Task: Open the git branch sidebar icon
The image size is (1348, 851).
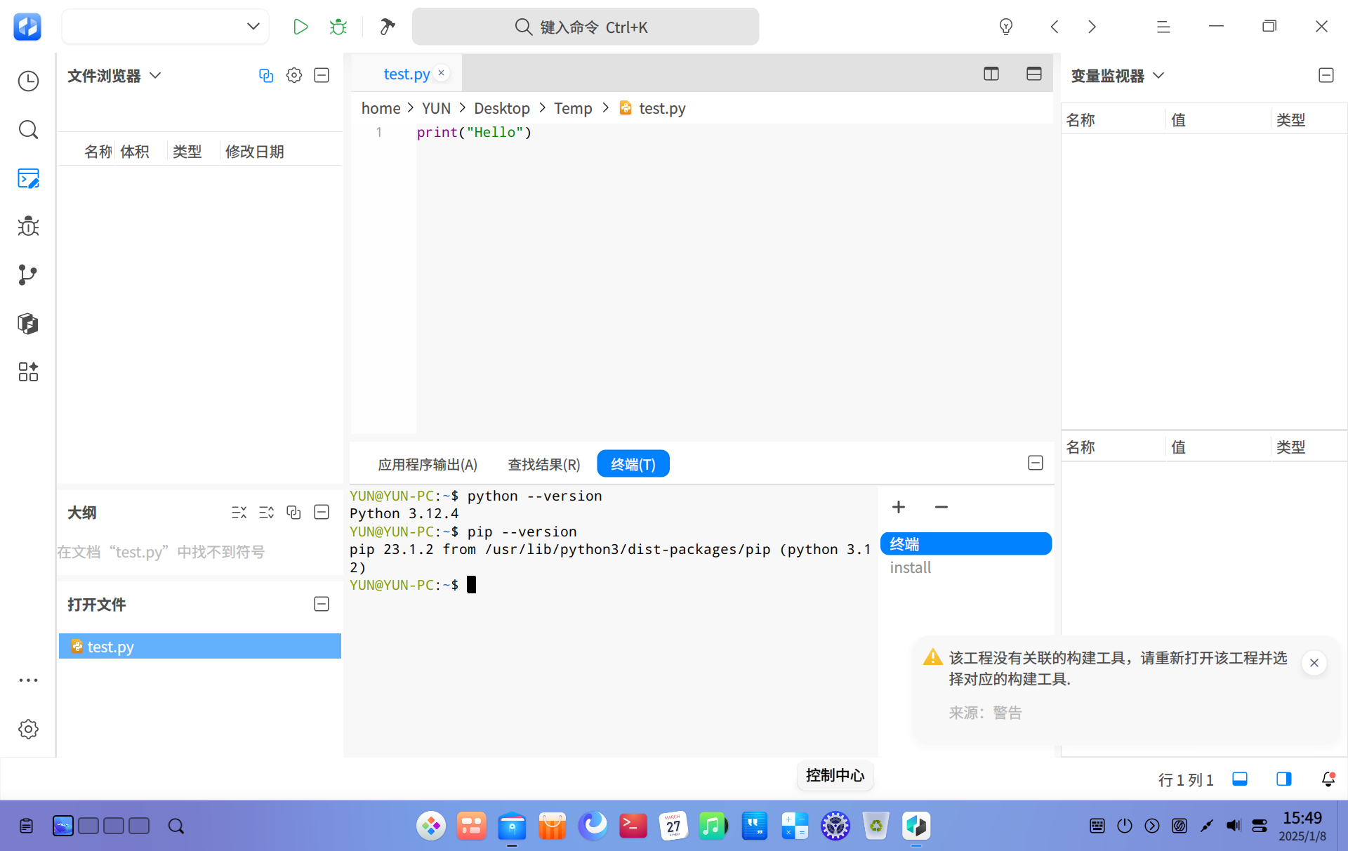Action: point(28,275)
